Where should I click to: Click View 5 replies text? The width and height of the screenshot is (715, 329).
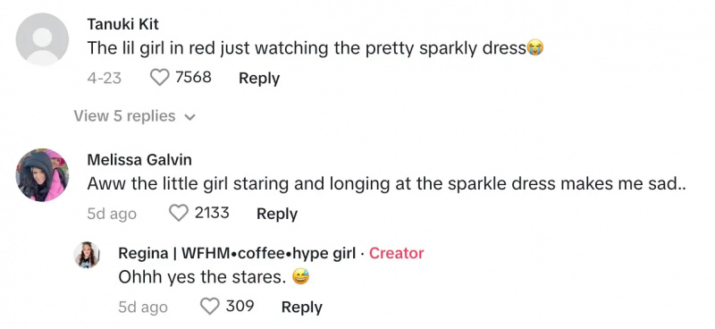[124, 116]
